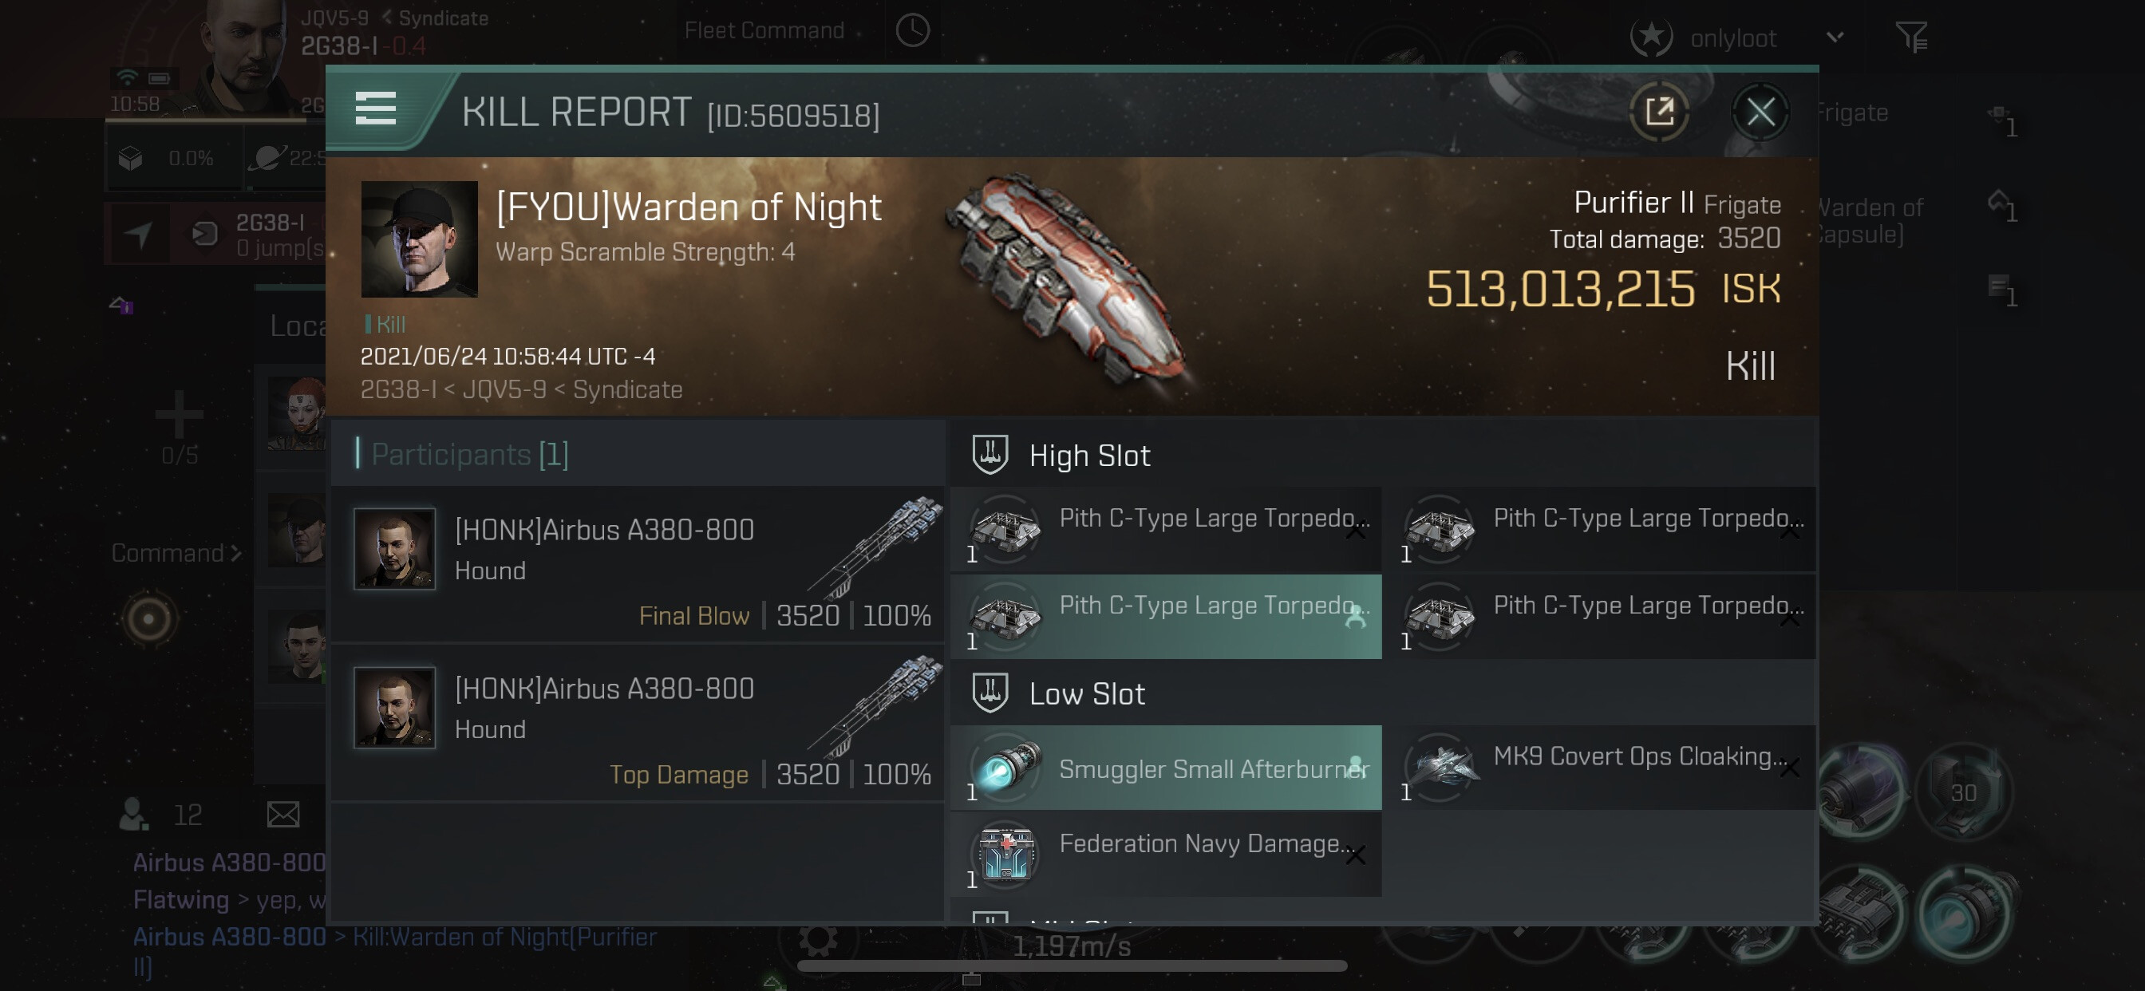
Task: Click the ship speed bar at bottom
Action: pyautogui.click(x=1072, y=965)
